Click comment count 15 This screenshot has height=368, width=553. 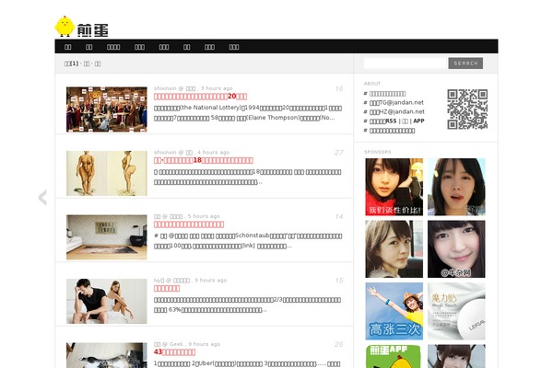click(x=339, y=281)
